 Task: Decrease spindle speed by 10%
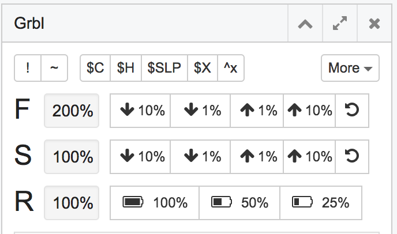[140, 156]
